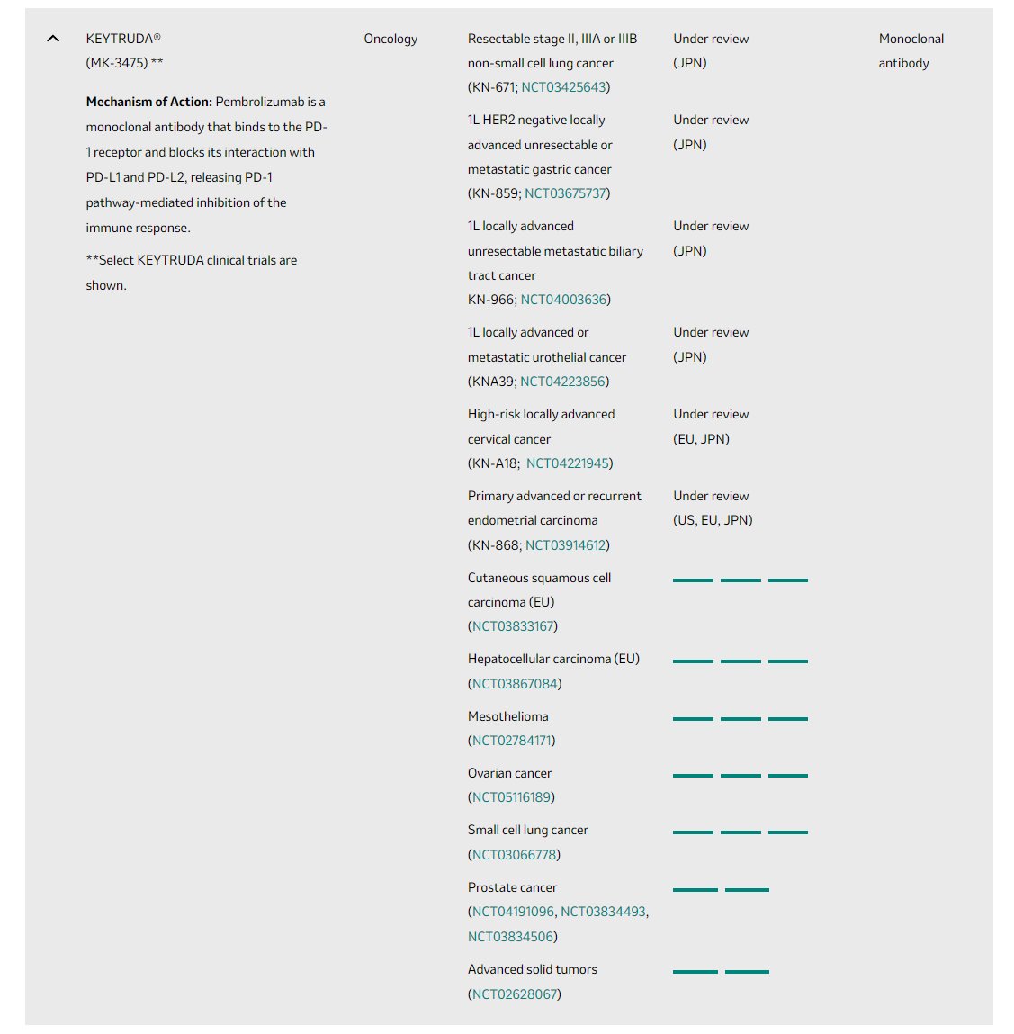The image size is (1014, 1034).
Task: Open the NCT02628067 solid tumors link
Action: (516, 994)
